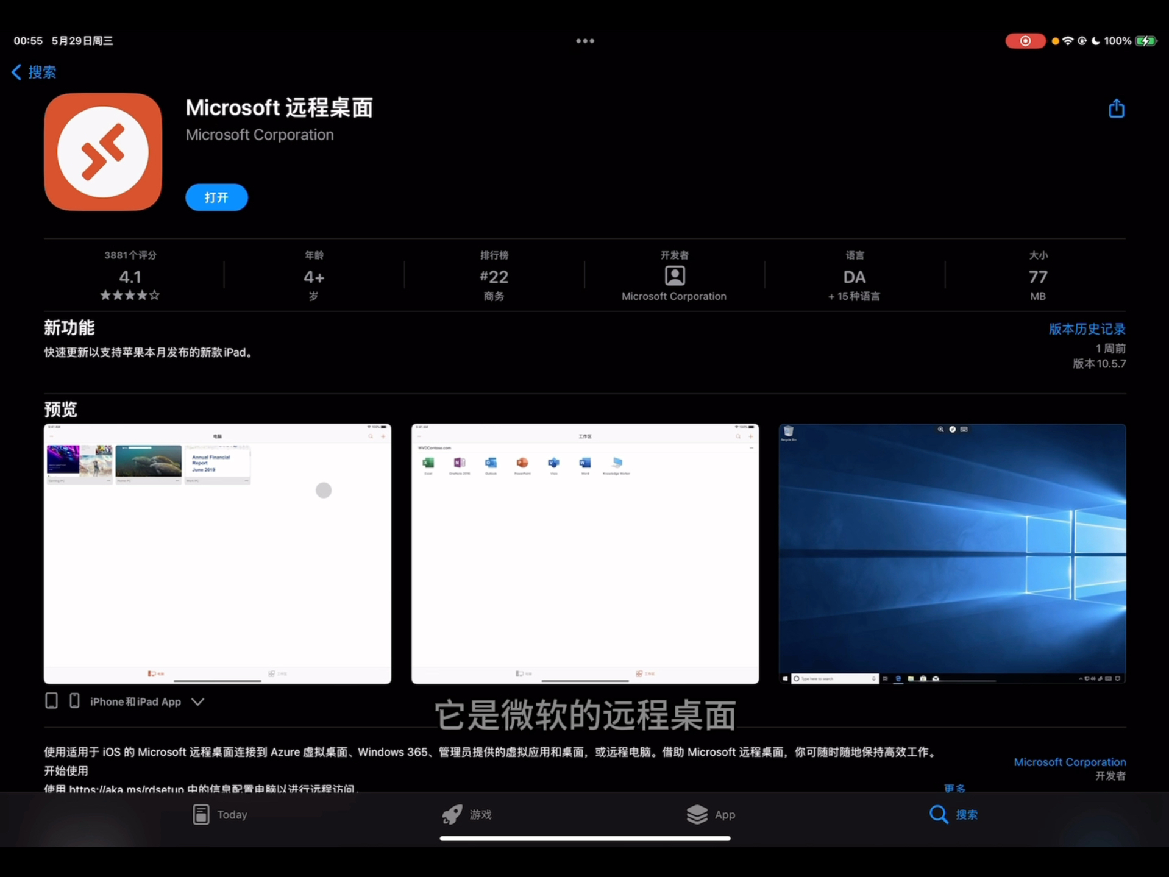Viewport: 1169px width, 877px height.
Task: Switch to the App tab
Action: click(x=711, y=814)
